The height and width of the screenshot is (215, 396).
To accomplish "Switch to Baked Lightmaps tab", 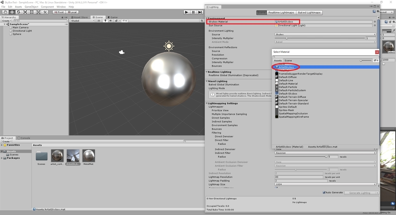I will point(309,13).
